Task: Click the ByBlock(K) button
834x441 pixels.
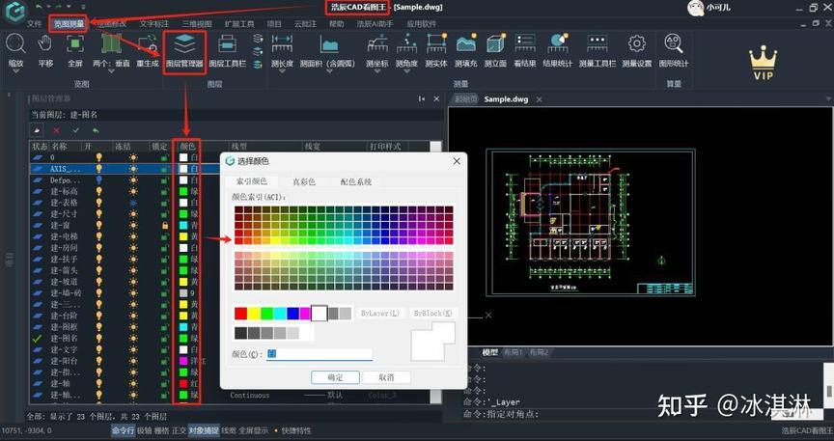Action: point(433,314)
